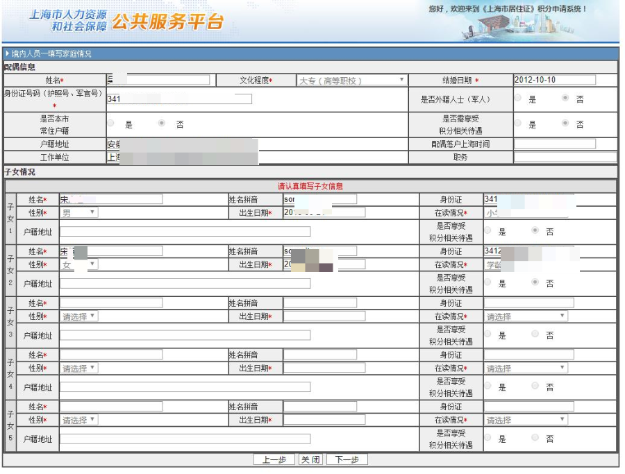The width and height of the screenshot is (625, 474).
Task: Click the 上一步 button
Action: (x=274, y=459)
